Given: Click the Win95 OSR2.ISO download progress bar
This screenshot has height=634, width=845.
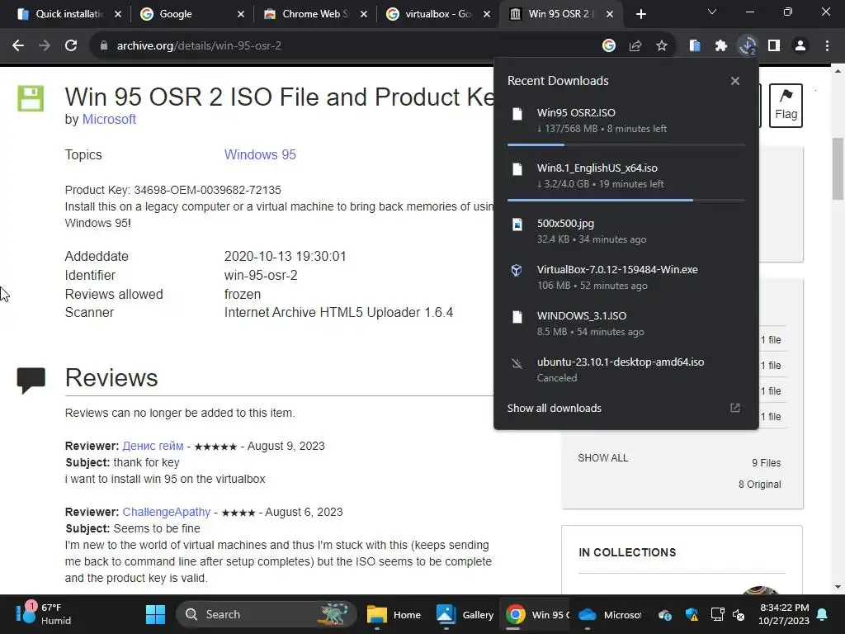Looking at the screenshot, I should pos(625,144).
